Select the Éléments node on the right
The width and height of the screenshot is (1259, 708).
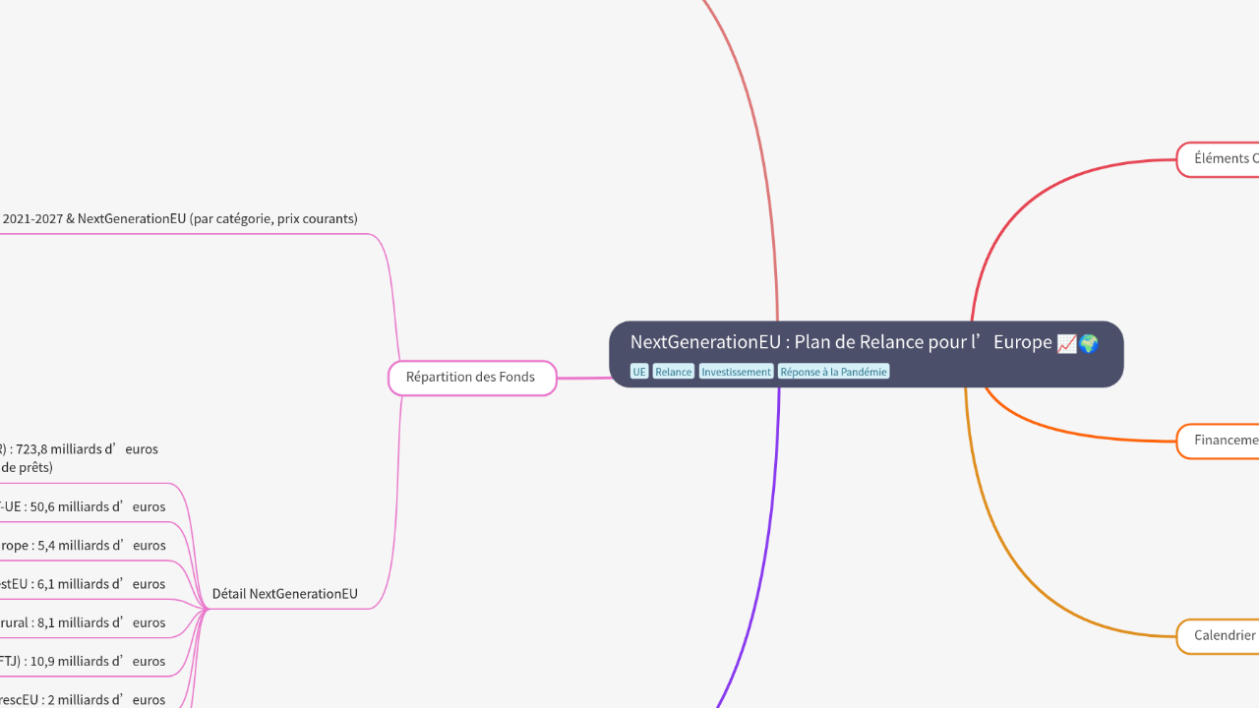[x=1219, y=159]
